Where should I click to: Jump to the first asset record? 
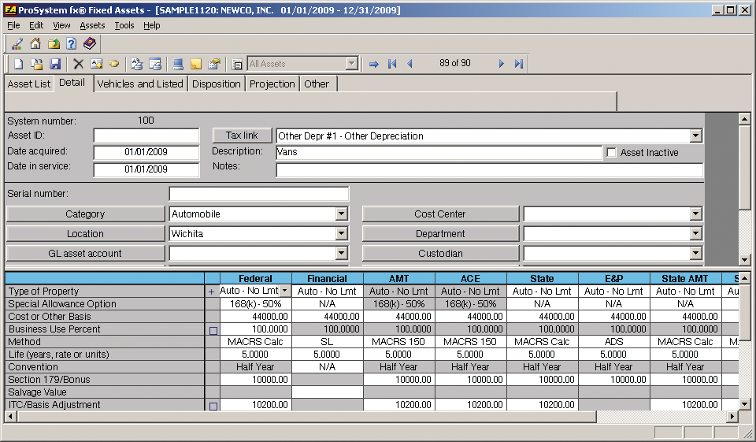pyautogui.click(x=392, y=64)
